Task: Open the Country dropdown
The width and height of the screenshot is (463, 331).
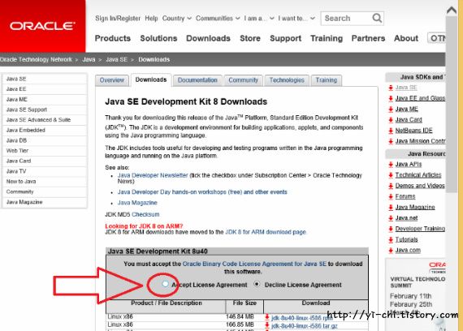Action: pyautogui.click(x=176, y=19)
